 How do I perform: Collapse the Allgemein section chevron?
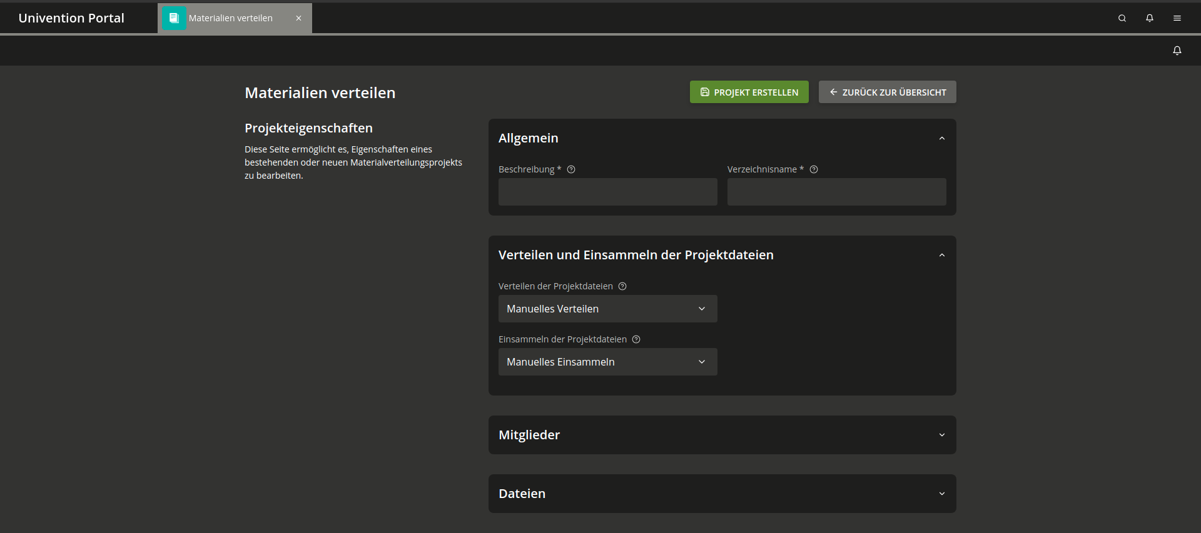[942, 138]
